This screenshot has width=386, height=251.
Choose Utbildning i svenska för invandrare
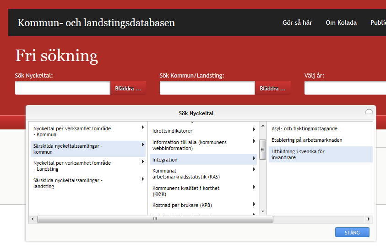321,154
